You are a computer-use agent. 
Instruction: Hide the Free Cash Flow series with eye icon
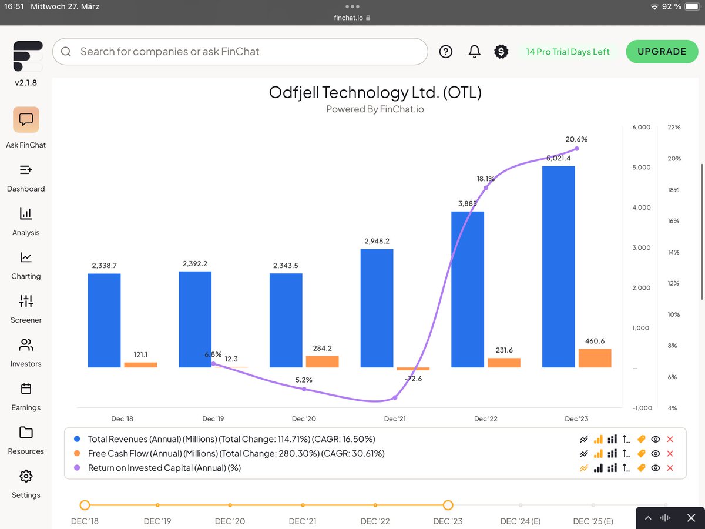pyautogui.click(x=656, y=454)
